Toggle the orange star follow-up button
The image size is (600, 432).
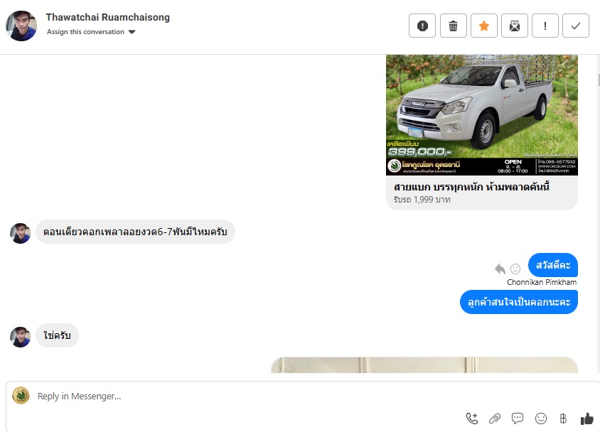(484, 26)
